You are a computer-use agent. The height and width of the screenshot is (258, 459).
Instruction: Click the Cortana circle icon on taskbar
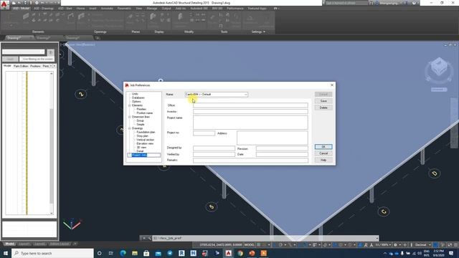pos(99,253)
